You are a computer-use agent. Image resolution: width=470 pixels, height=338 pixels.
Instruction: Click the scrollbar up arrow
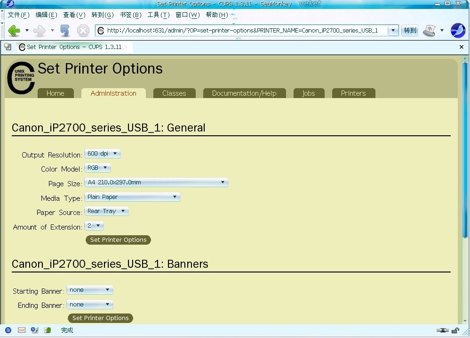tap(465, 58)
